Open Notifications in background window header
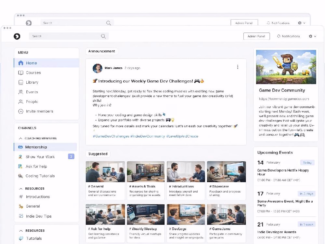Viewport: 325px width, 244px height. point(278,23)
